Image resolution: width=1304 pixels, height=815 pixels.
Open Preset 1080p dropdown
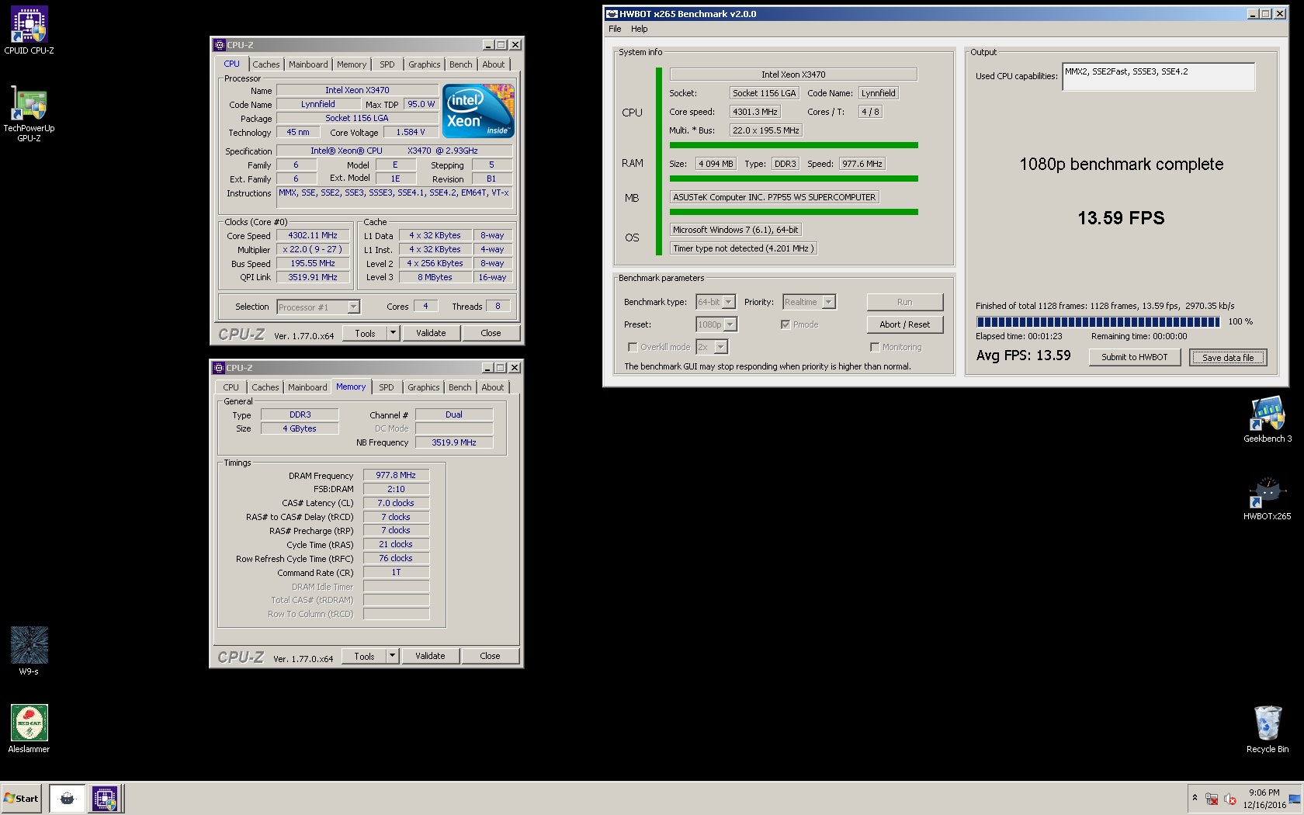(x=730, y=324)
